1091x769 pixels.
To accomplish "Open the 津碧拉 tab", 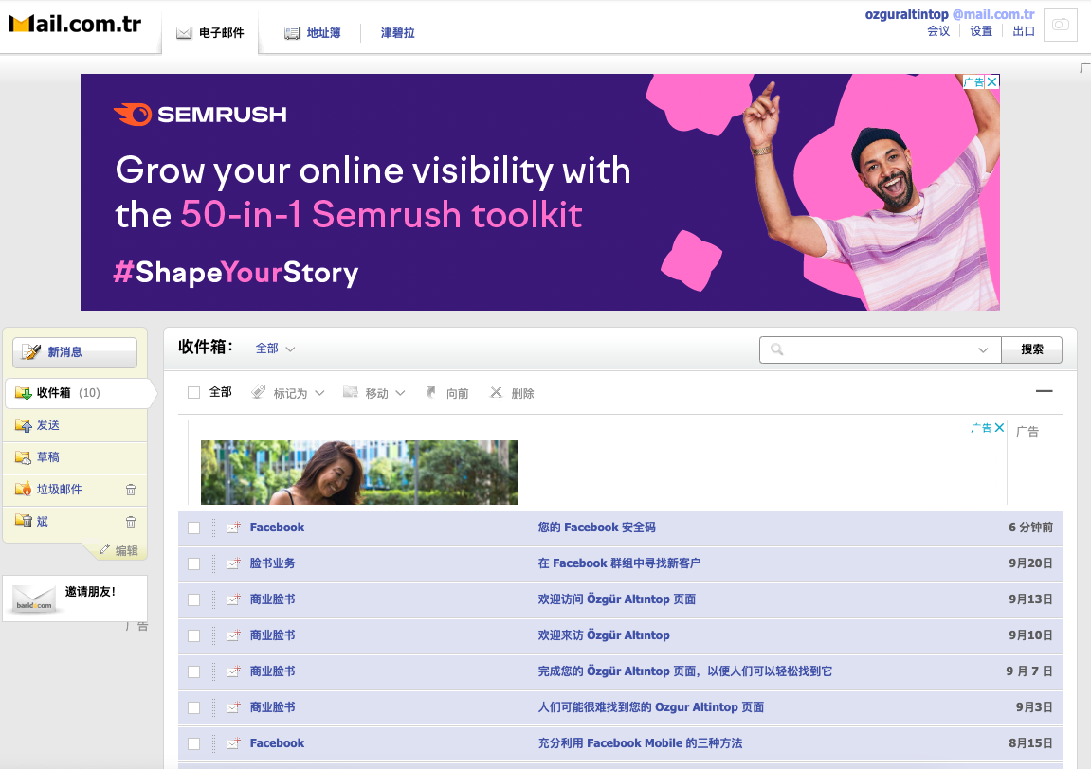I will click(397, 33).
